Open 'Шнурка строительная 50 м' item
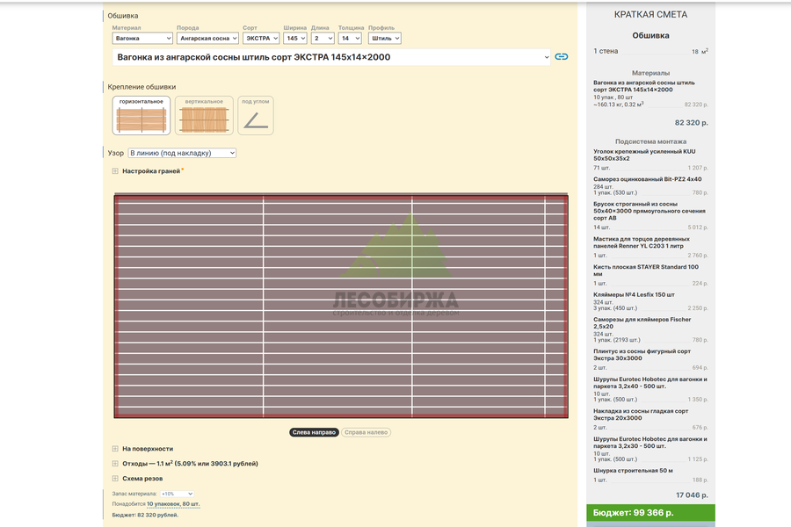This screenshot has width=791, height=527. point(633,471)
